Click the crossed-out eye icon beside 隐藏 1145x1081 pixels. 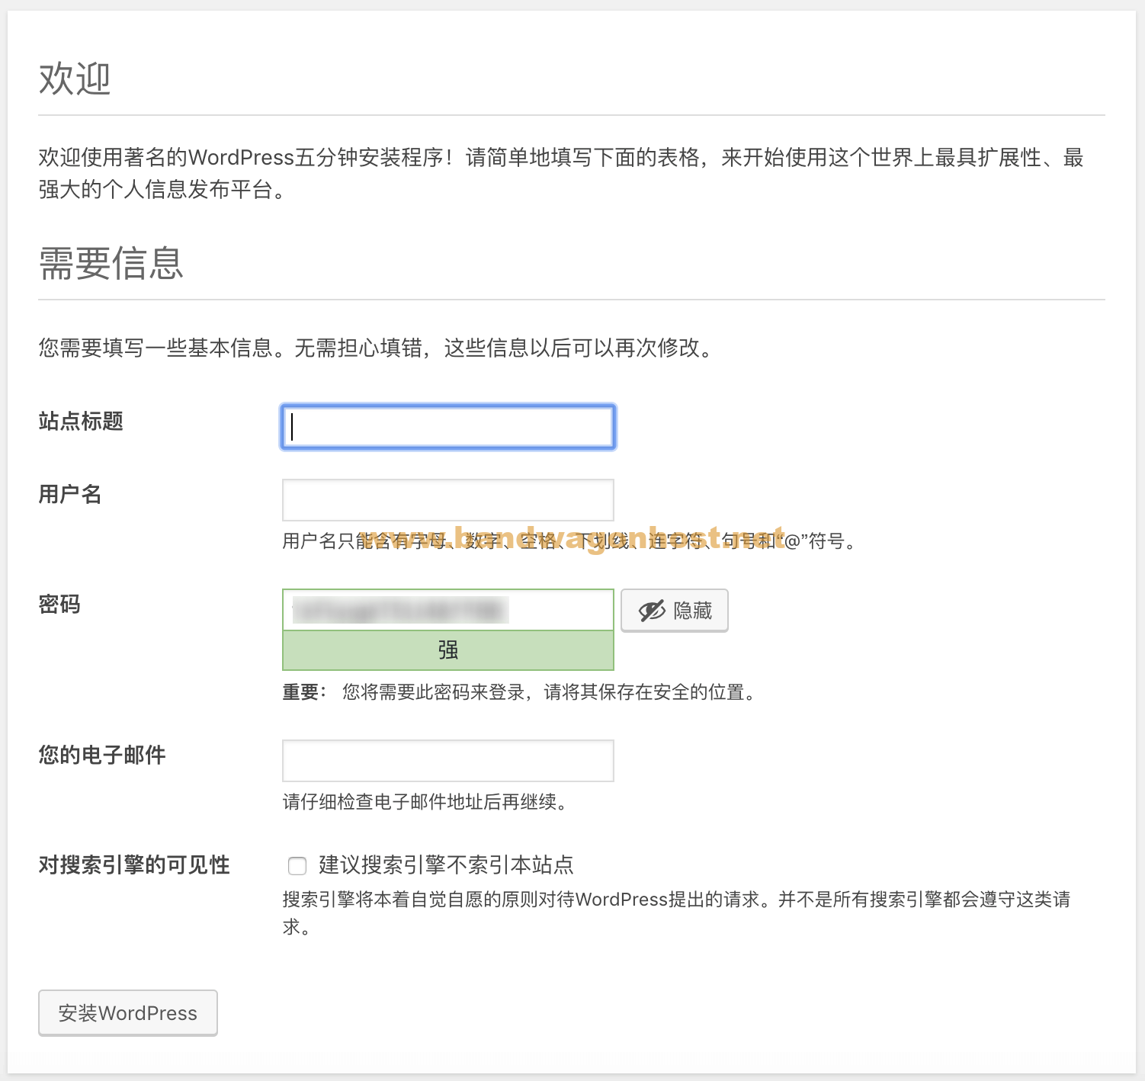[652, 611]
